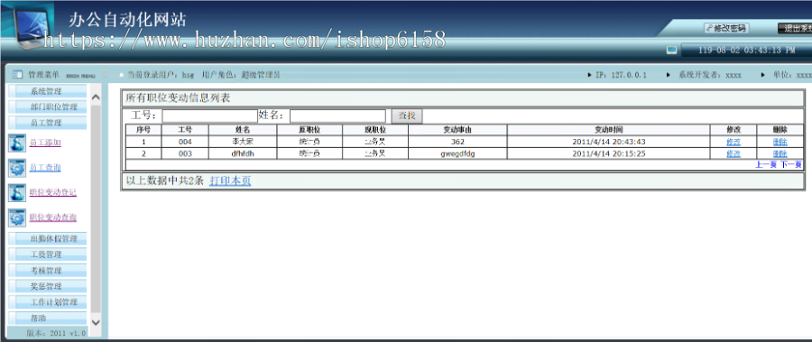
Task: Click the name cell dfhfdh
Action: pos(243,154)
